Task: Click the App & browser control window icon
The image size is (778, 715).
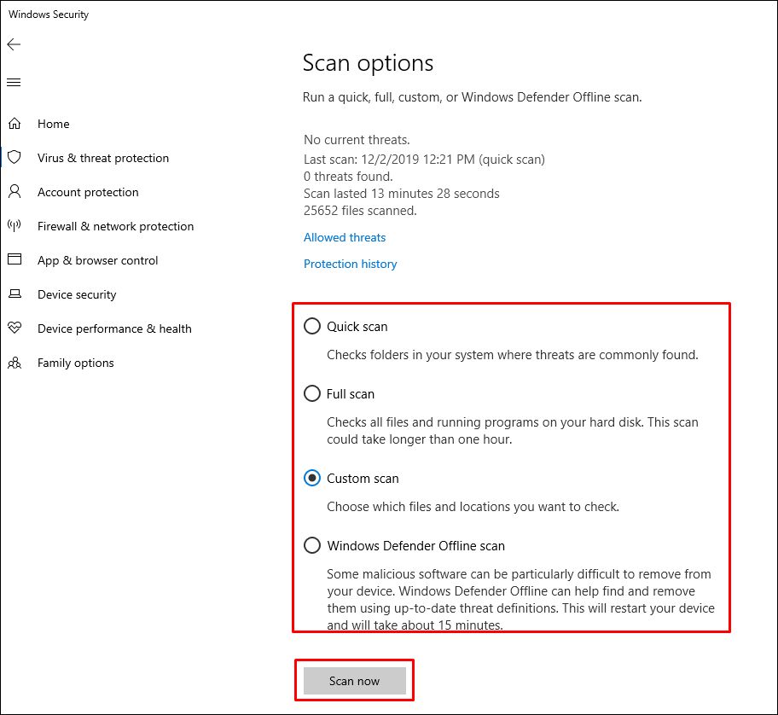Action: (x=15, y=260)
